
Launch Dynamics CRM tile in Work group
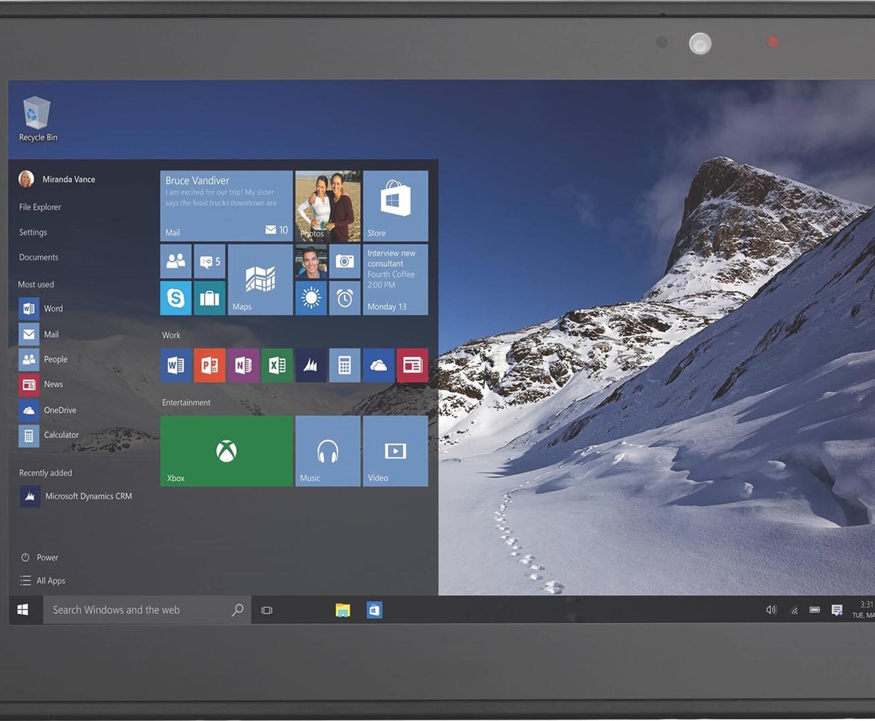click(311, 365)
